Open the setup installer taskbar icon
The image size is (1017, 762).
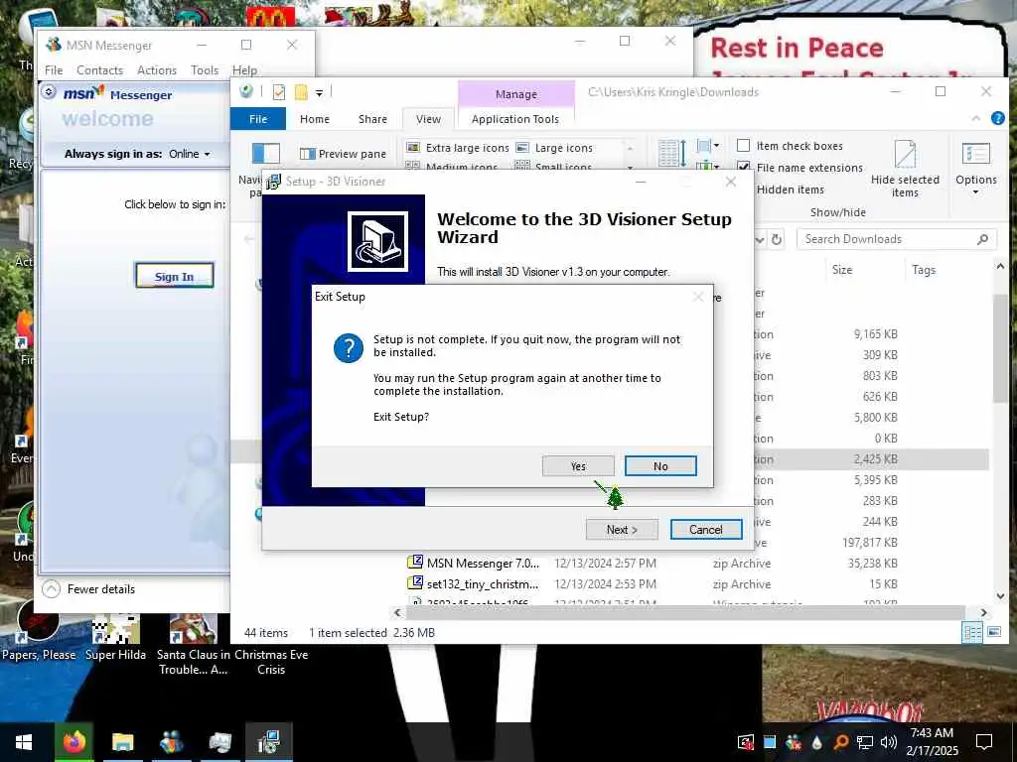tap(268, 742)
